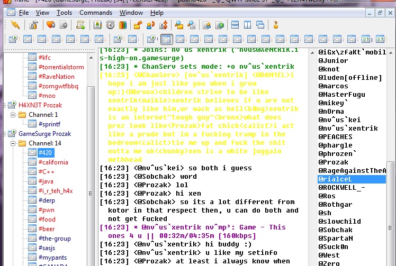Switch to #sprintf channel in the treebar

click(x=49, y=124)
